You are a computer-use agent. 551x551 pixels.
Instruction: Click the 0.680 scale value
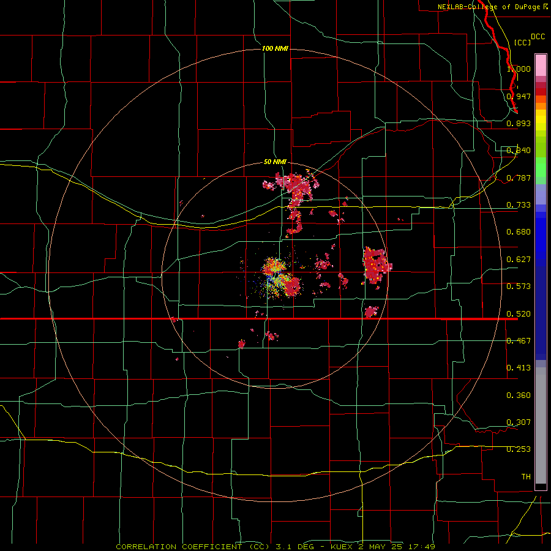(519, 232)
